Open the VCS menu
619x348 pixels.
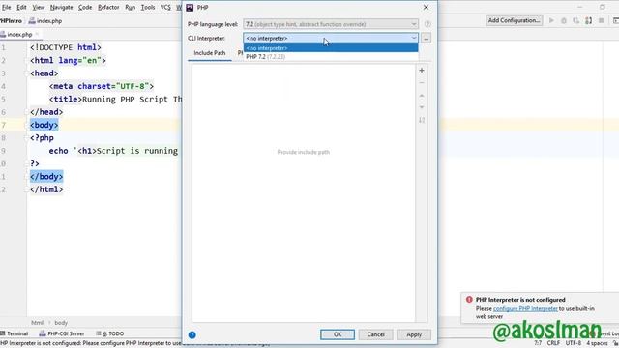[x=165, y=7]
